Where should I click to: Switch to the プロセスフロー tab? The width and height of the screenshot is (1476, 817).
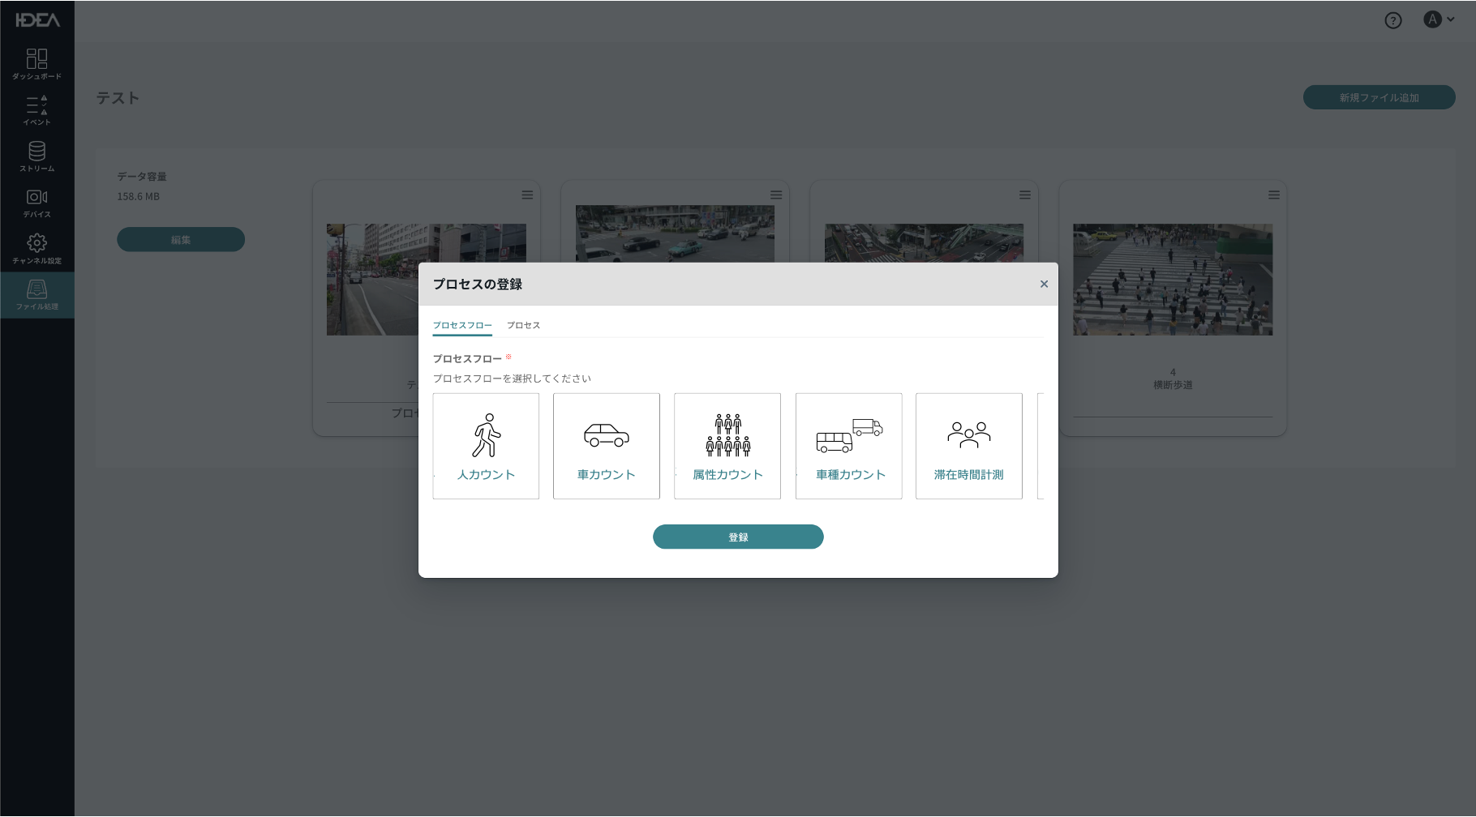coord(462,325)
